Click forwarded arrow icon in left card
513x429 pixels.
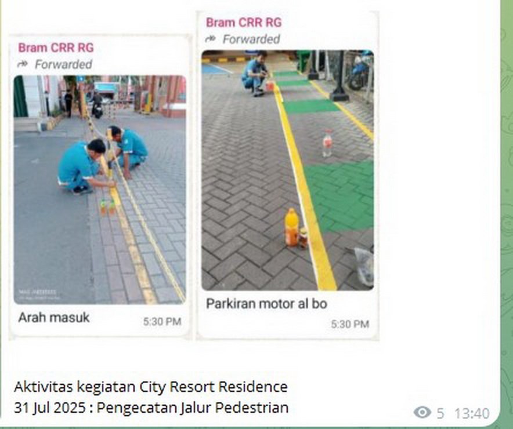pyautogui.click(x=23, y=64)
